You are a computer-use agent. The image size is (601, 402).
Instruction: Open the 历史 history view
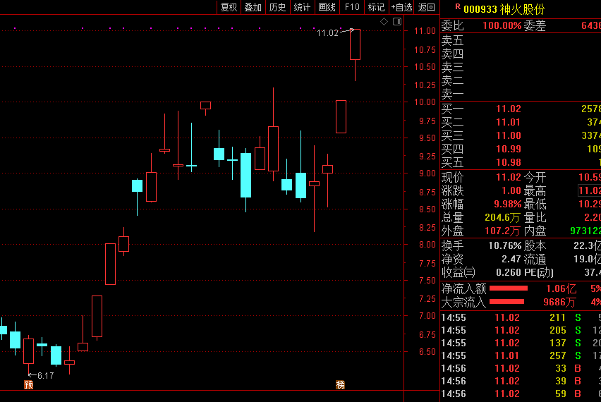(x=277, y=7)
